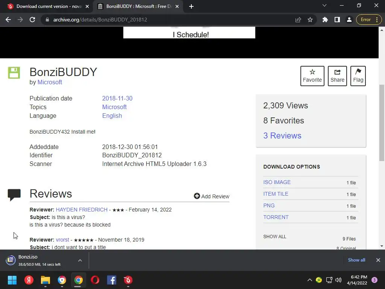Select the ITEM TILE download option

[x=276, y=194]
